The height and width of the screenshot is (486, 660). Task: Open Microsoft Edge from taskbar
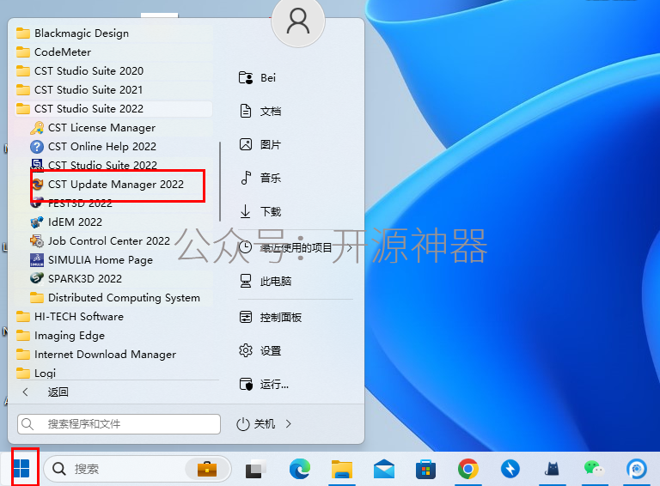point(300,469)
